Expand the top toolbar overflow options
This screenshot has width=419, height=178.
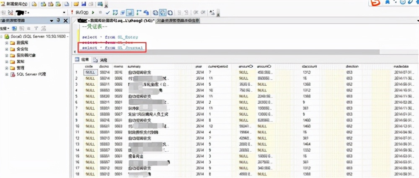106,5
